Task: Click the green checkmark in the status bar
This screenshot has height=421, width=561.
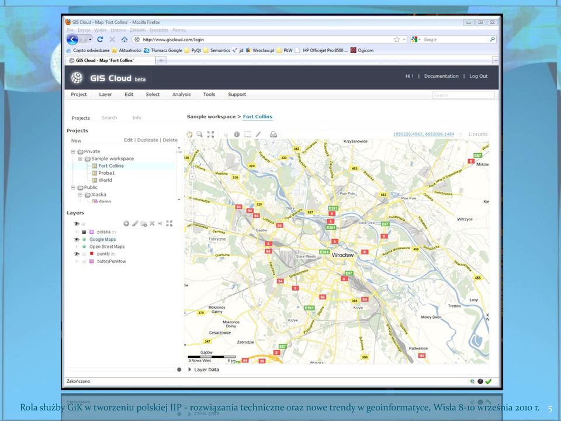Action: [489, 381]
